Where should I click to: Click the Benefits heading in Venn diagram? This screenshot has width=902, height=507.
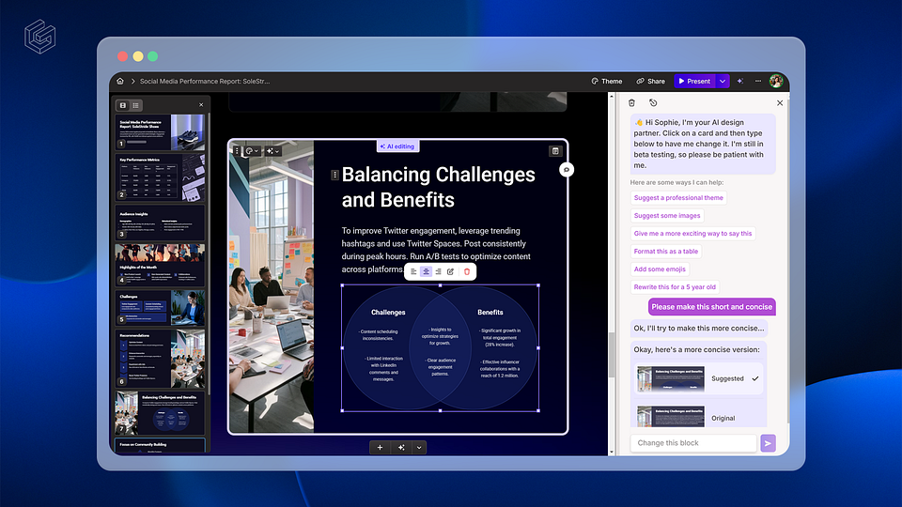(490, 312)
